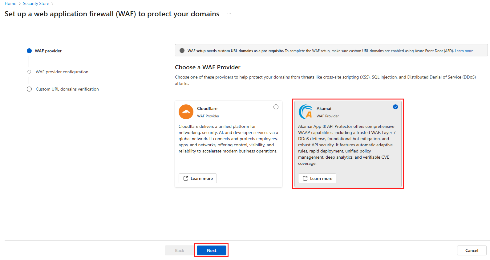The image size is (490, 260).
Task: Click the 'Choose a WAF Provider' heading
Action: pyautogui.click(x=208, y=67)
